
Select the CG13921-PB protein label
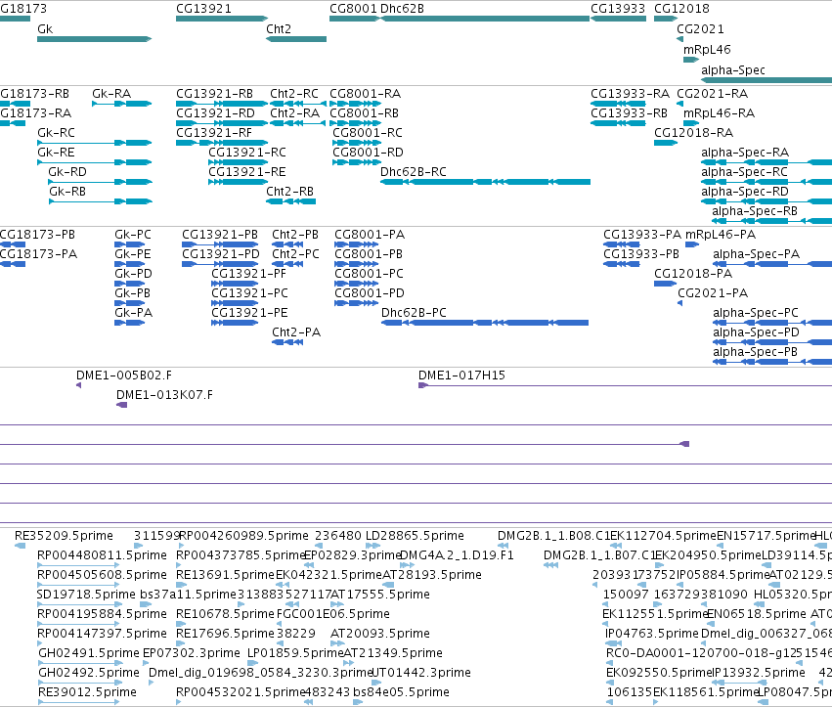tap(220, 234)
